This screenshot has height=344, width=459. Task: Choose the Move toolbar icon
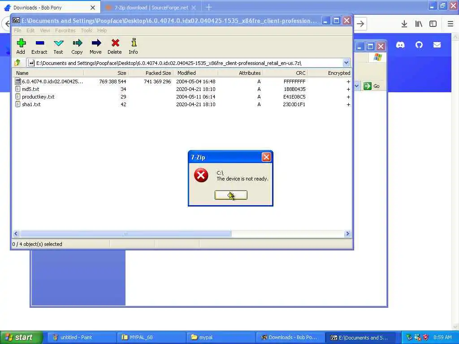pyautogui.click(x=96, y=46)
